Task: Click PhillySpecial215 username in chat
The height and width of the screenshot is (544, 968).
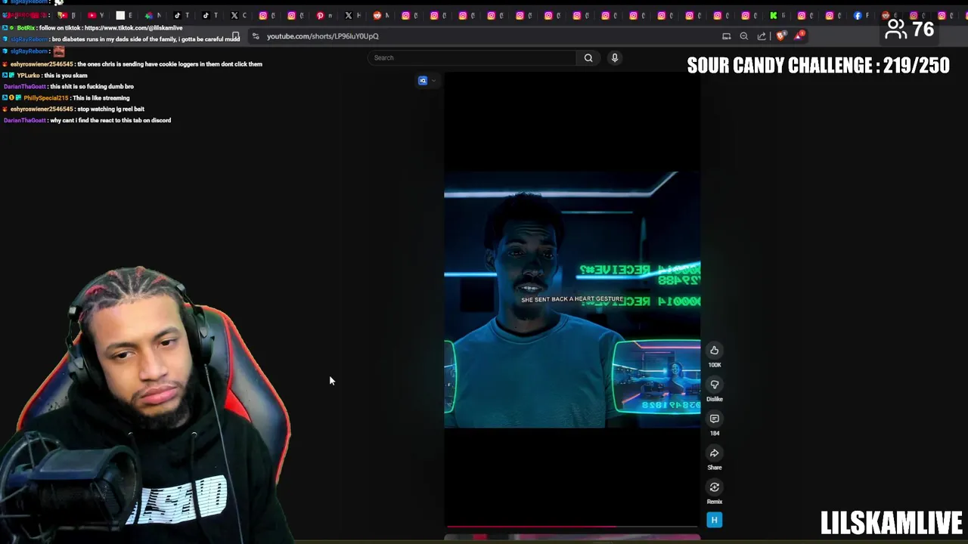Action: tap(46, 98)
